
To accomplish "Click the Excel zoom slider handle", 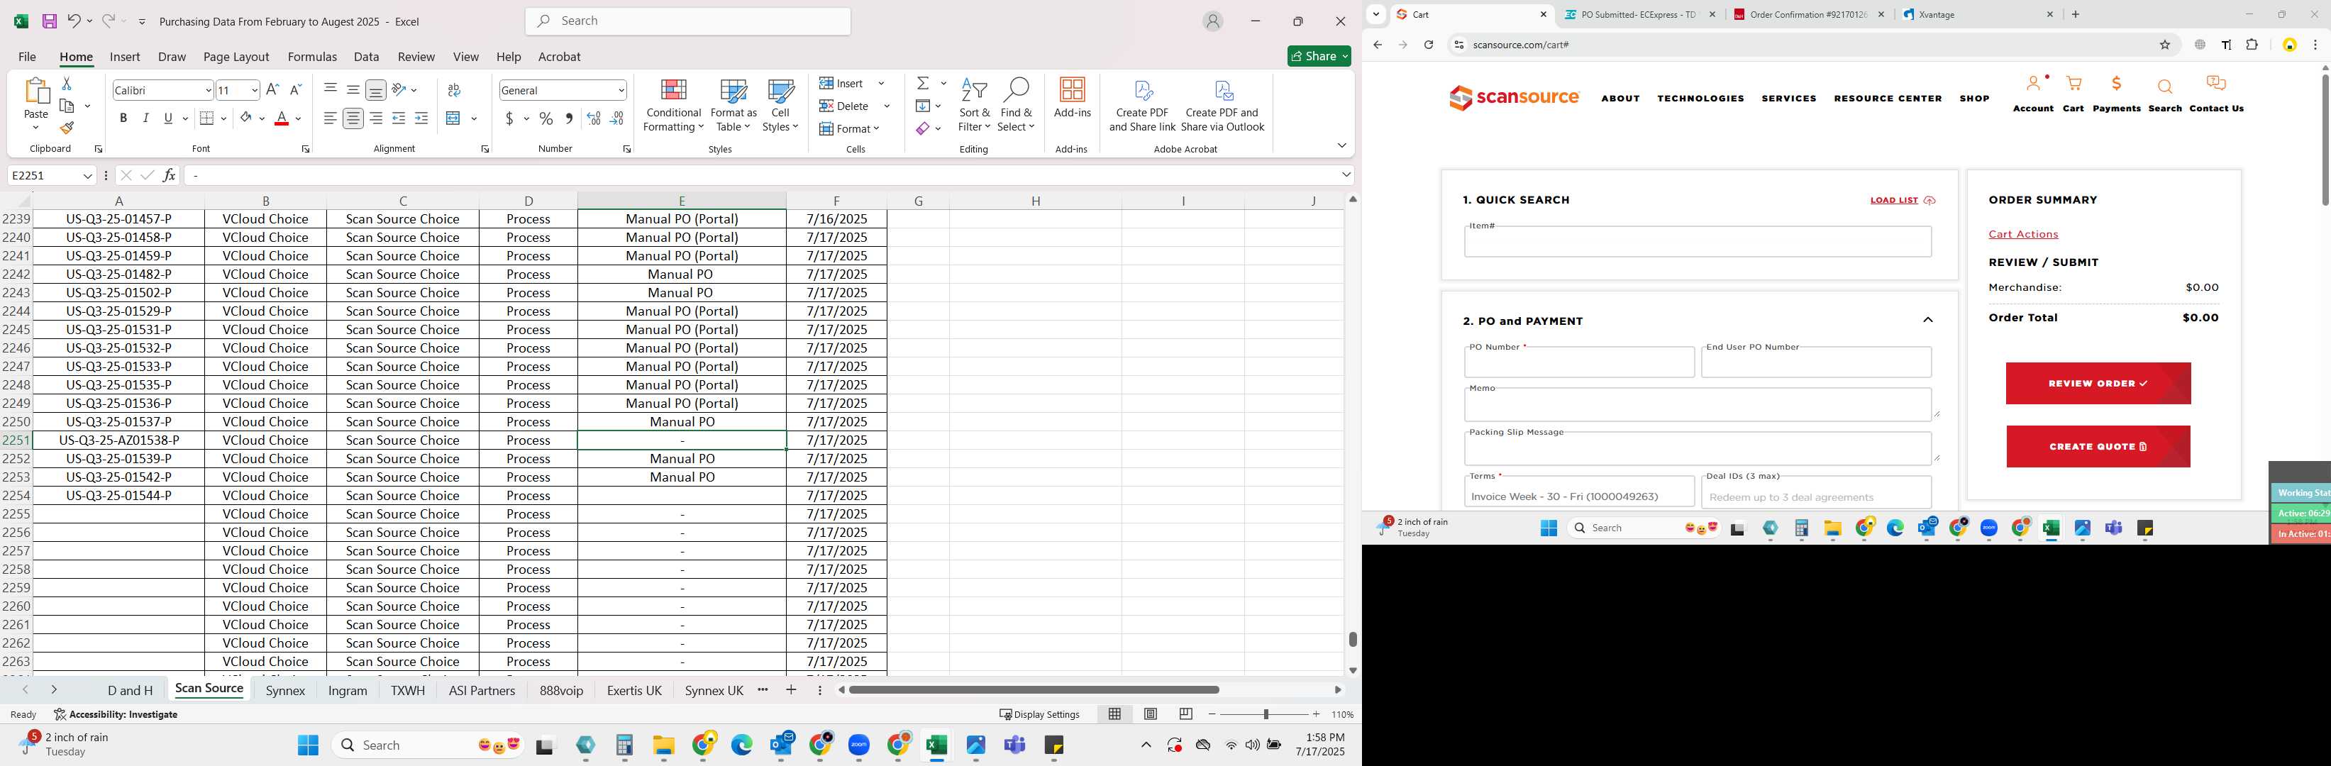I will coord(1265,714).
